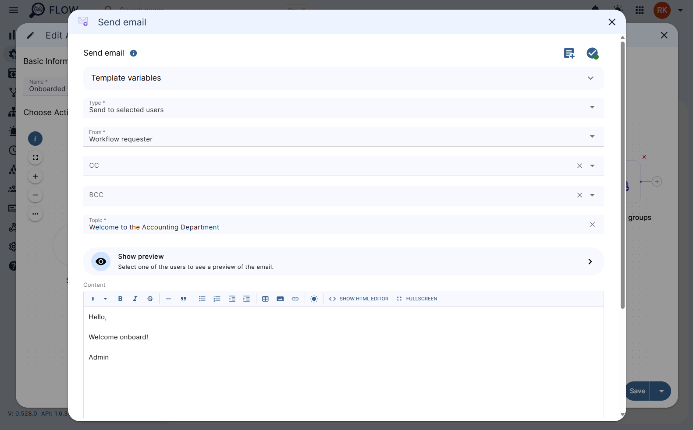Image resolution: width=693 pixels, height=430 pixels.
Task: Open the Save options dropdown arrow
Action: 661,391
